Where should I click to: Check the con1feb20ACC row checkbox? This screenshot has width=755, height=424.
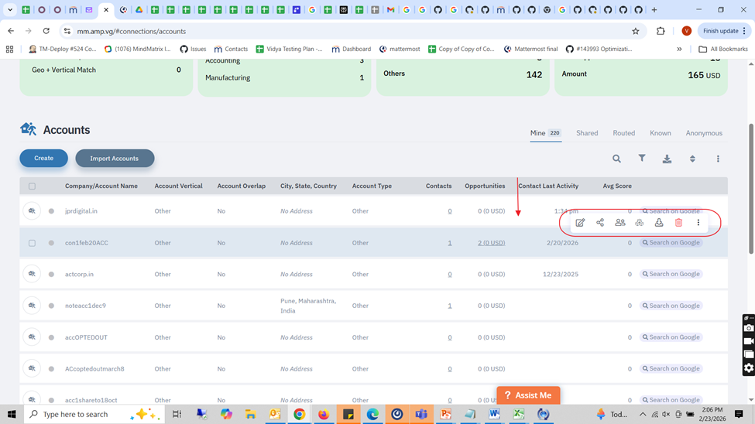[x=32, y=243]
